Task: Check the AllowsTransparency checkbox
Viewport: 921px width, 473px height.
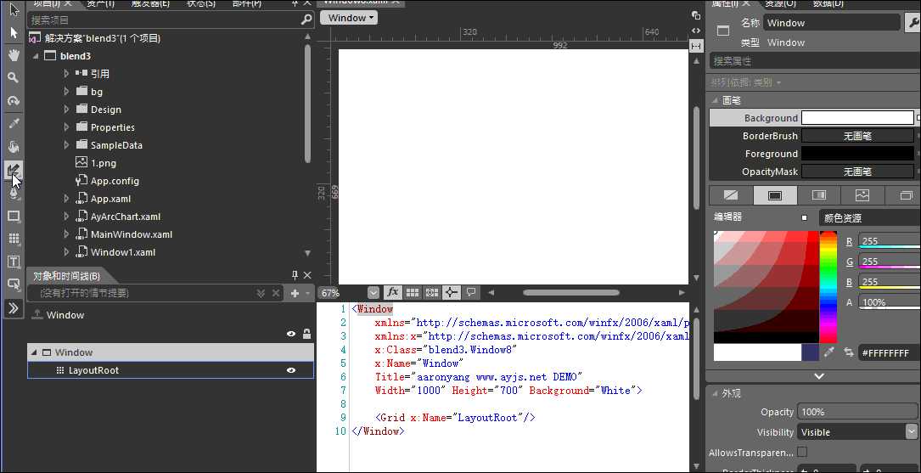Action: click(x=802, y=452)
